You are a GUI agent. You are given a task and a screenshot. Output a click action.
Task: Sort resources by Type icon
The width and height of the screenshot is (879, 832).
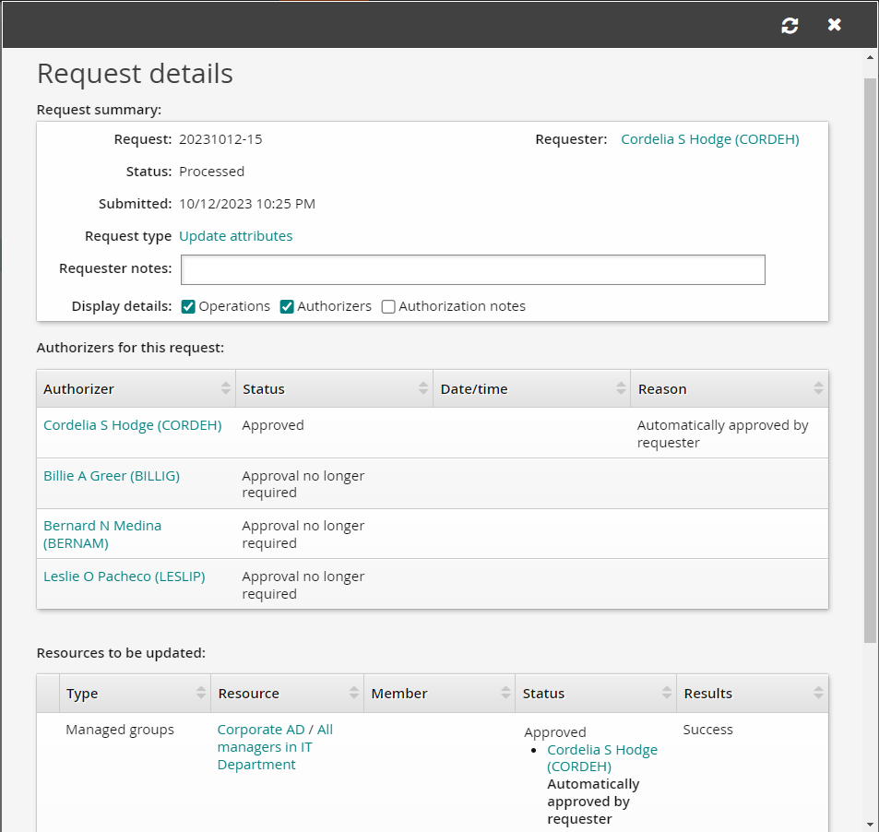coord(201,694)
